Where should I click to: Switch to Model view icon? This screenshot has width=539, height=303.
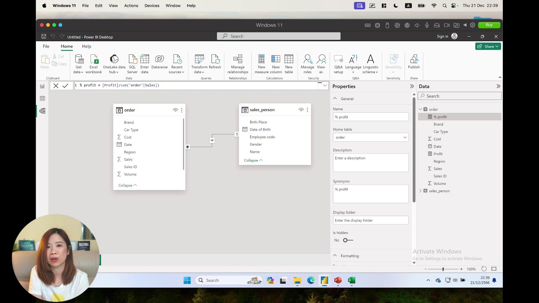42,111
